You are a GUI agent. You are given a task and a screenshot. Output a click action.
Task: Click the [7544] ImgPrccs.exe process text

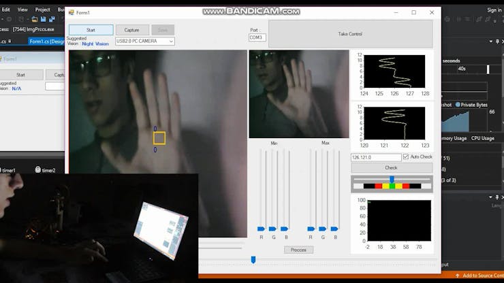tap(33, 29)
